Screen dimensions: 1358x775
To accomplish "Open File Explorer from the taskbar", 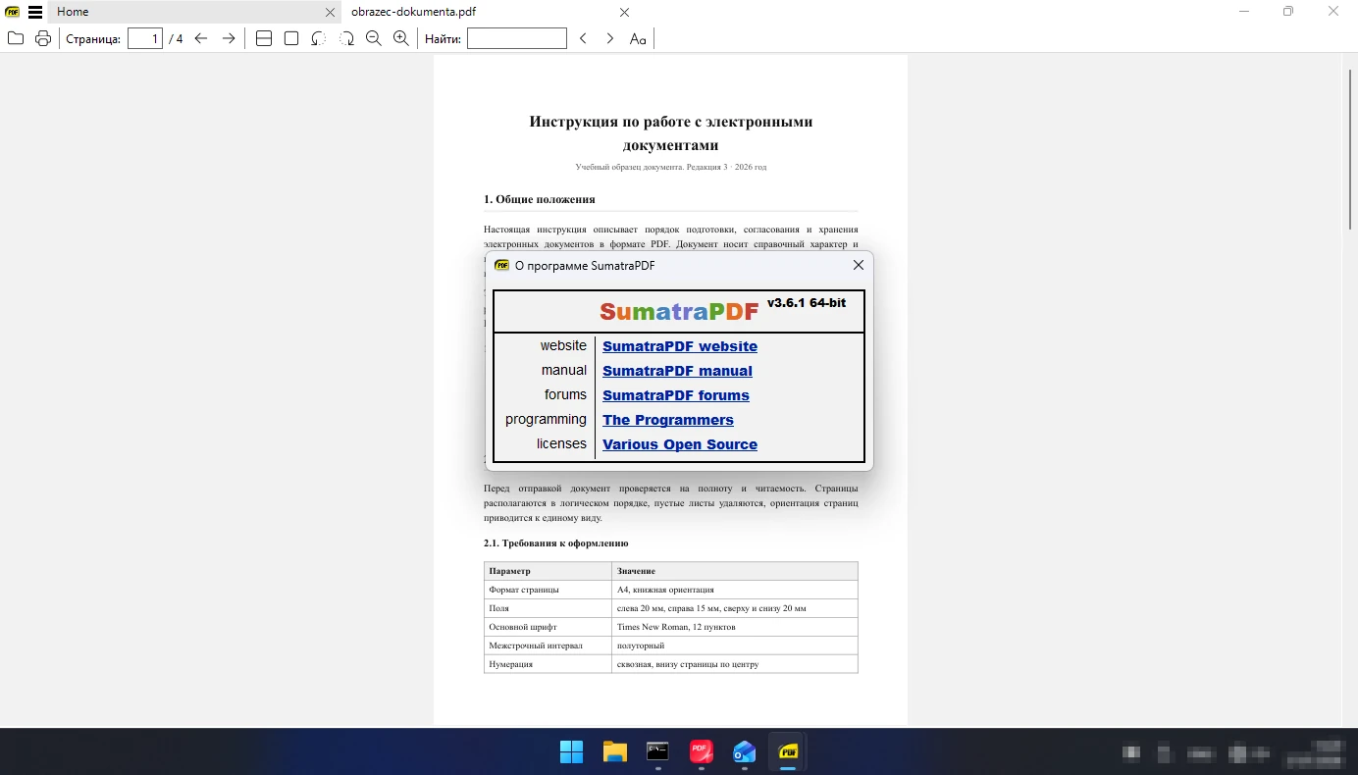I will coord(614,752).
